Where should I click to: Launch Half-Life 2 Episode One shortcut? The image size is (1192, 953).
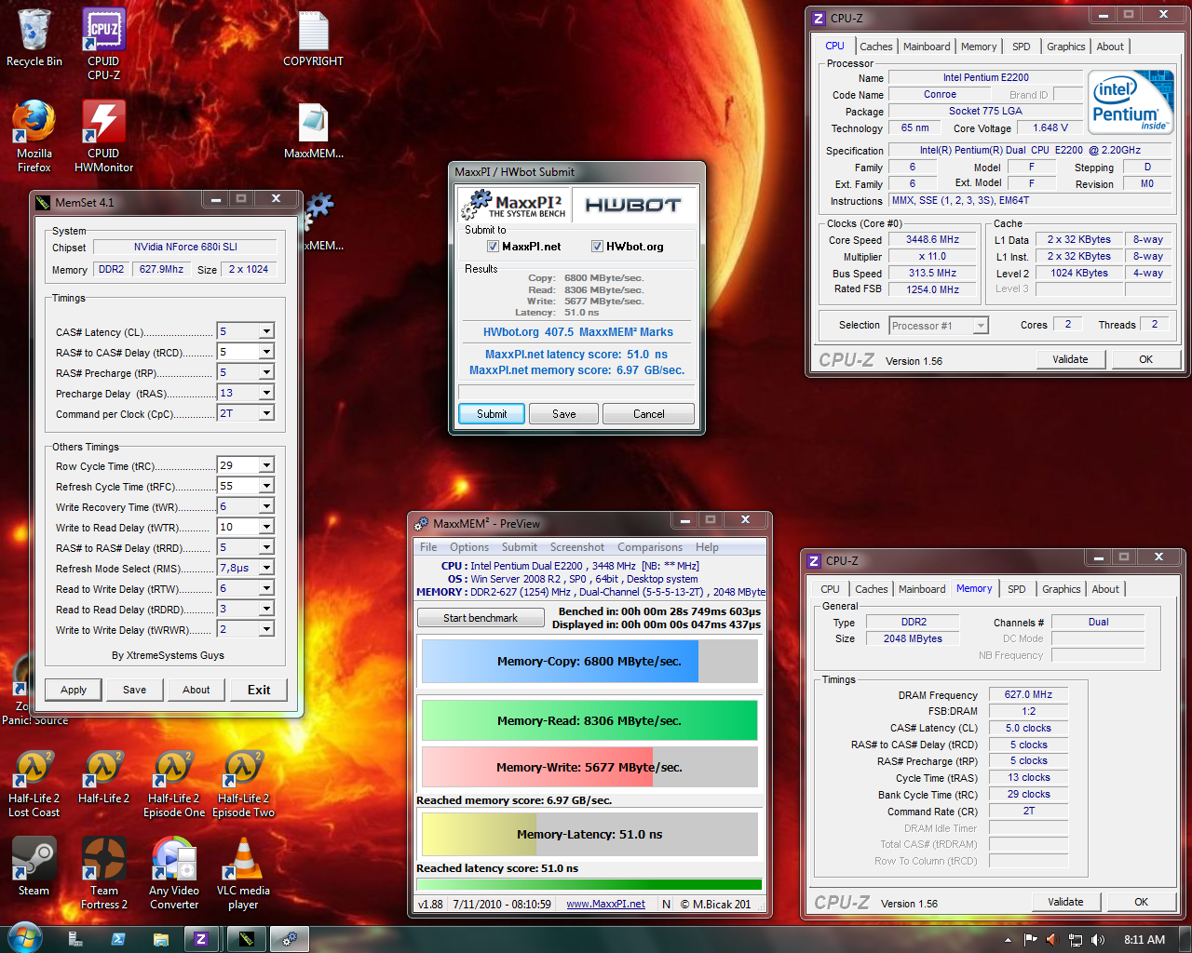pos(174,783)
